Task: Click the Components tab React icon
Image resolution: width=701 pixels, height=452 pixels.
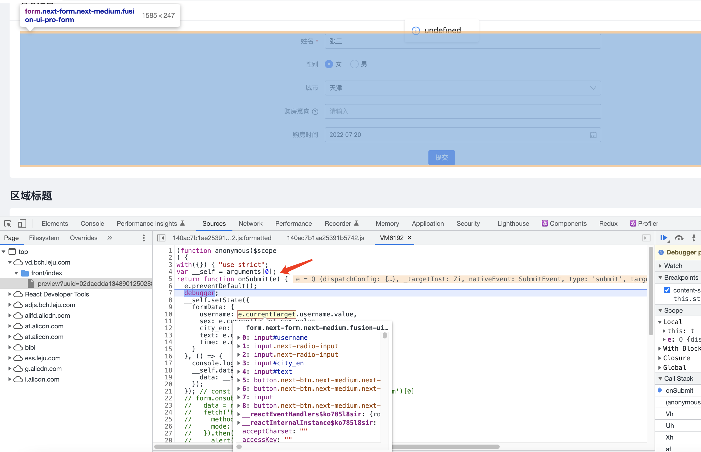Action: click(545, 223)
